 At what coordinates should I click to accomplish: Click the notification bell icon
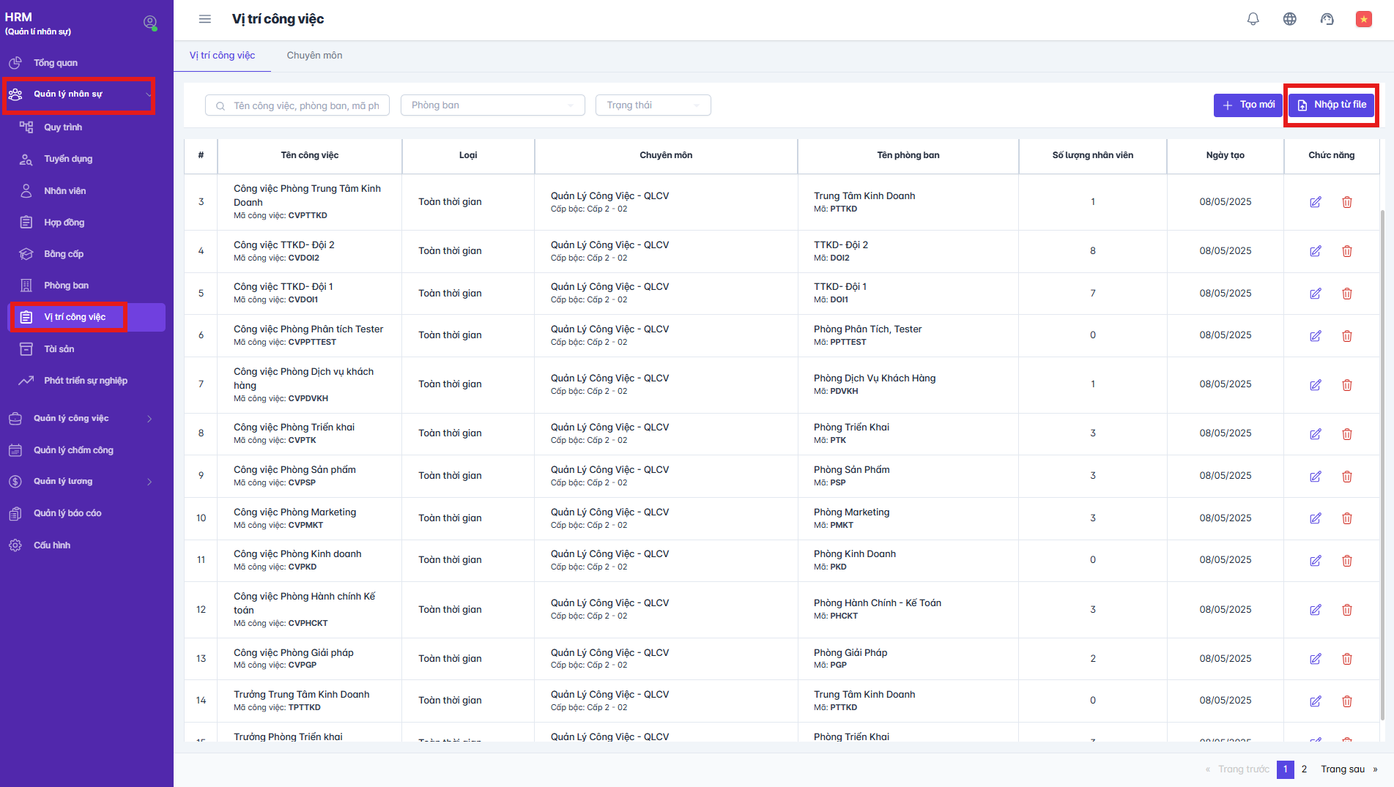pyautogui.click(x=1253, y=19)
